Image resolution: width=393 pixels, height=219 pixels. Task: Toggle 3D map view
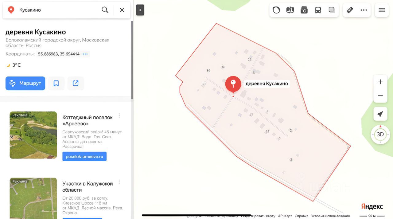(x=380, y=134)
